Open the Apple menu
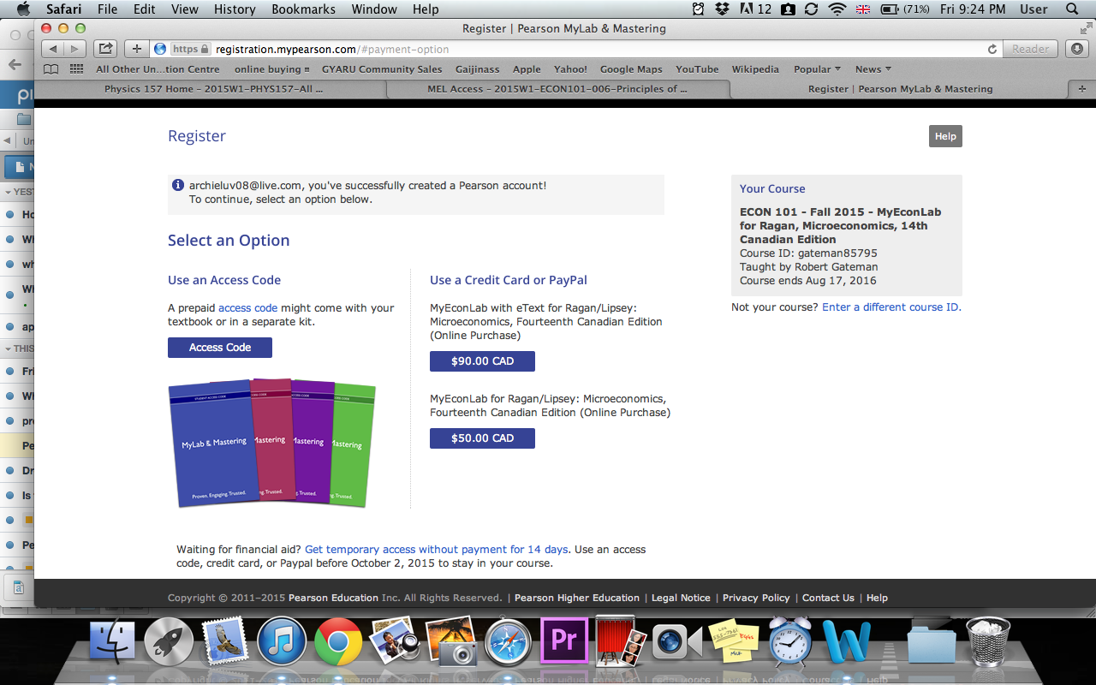 (23, 9)
